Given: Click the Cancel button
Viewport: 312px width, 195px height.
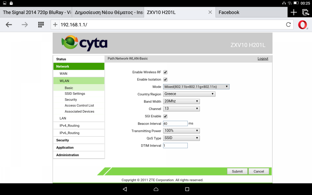Looking at the screenshot, I should pyautogui.click(x=259, y=171).
